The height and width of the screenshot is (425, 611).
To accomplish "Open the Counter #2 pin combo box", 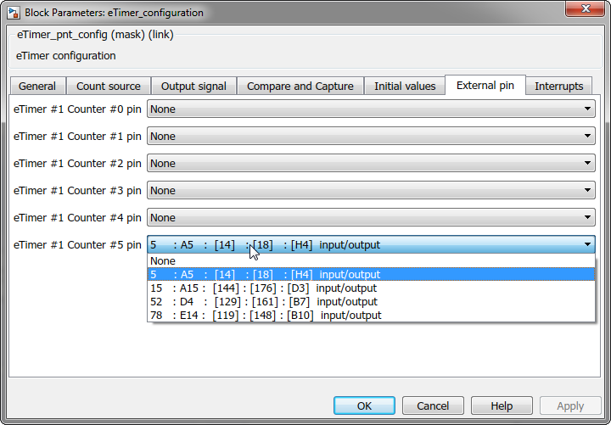I will 371,163.
